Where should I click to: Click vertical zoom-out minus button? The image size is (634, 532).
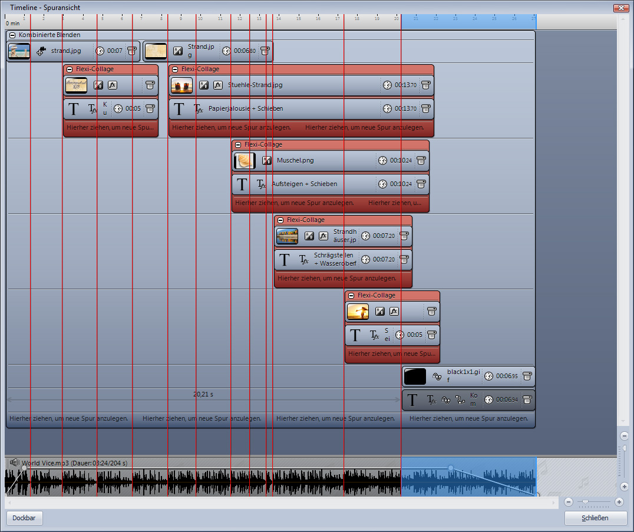point(624,436)
